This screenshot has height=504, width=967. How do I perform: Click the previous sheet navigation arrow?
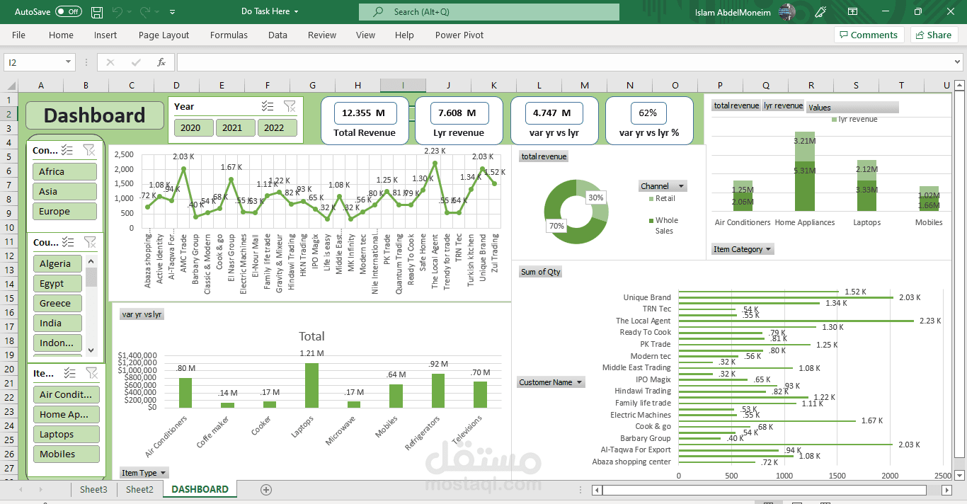coord(21,489)
